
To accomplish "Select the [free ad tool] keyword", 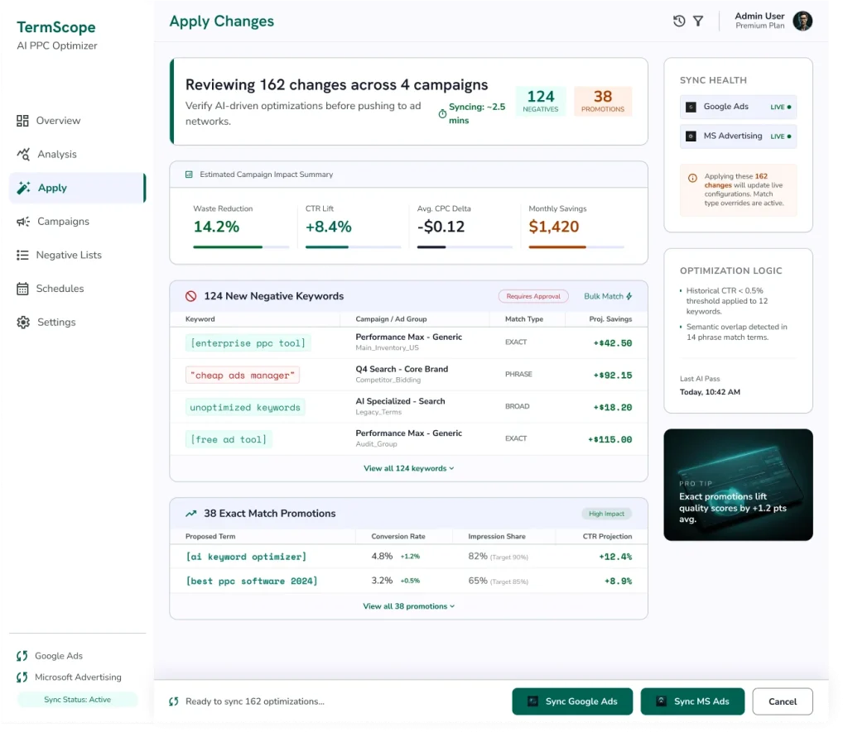I will click(229, 439).
